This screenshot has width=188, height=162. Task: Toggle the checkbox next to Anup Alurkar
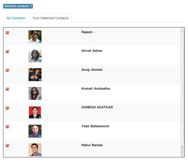[x=7, y=70]
